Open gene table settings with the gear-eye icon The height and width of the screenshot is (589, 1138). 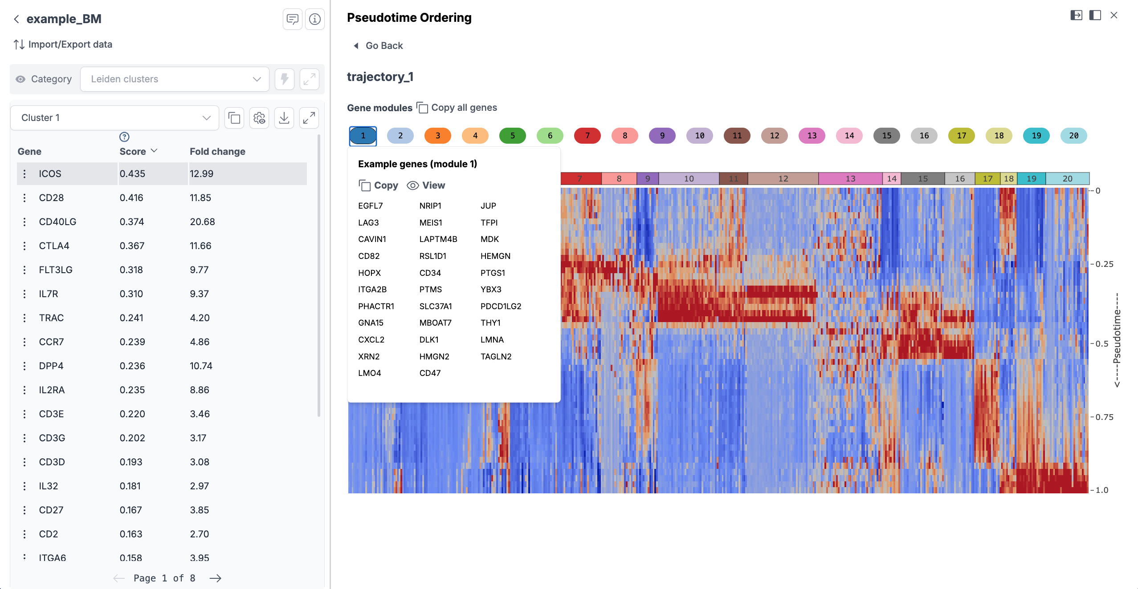tap(259, 118)
